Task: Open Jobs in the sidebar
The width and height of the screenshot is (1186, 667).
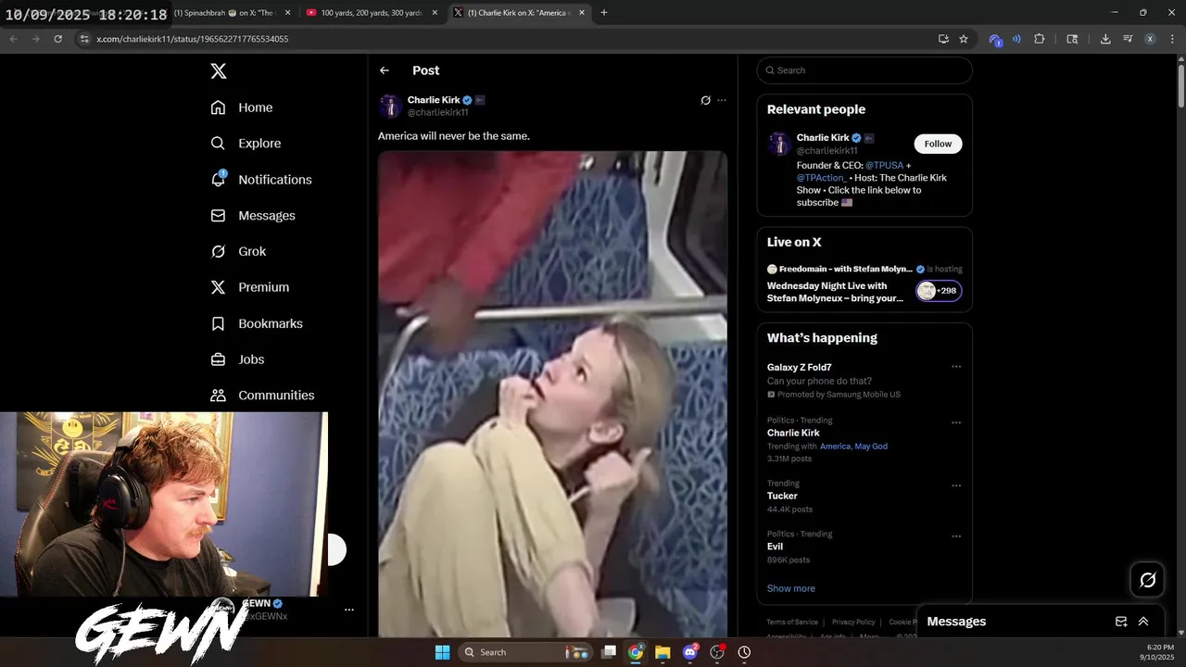Action: pos(237,359)
